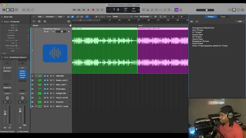Open the Functions menu
The width and height of the screenshot is (246, 138).
click(50, 16)
